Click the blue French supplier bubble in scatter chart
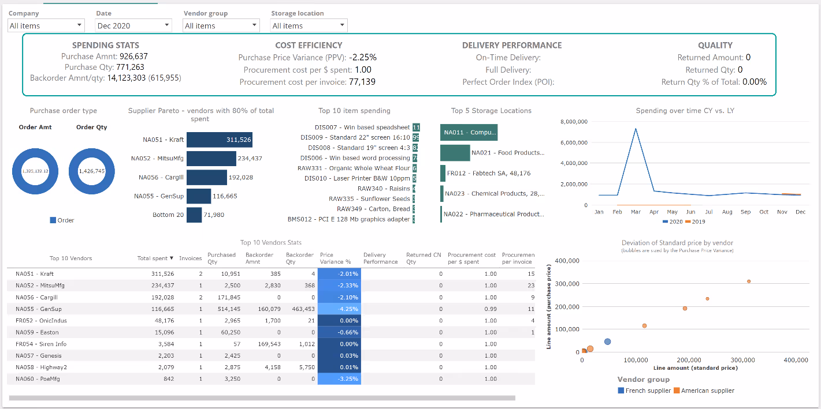The width and height of the screenshot is (821, 409). 607,342
